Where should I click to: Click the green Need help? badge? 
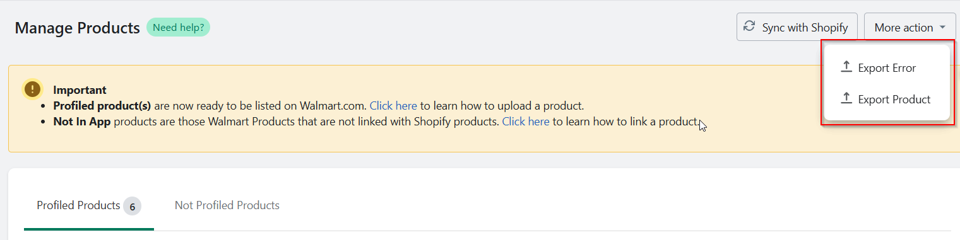178,28
